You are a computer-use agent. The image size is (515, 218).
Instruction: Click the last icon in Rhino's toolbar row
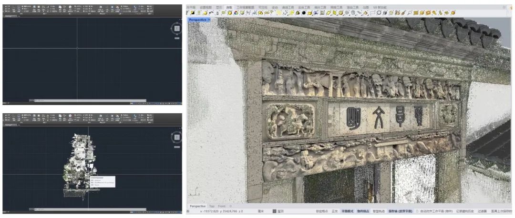click(453, 12)
